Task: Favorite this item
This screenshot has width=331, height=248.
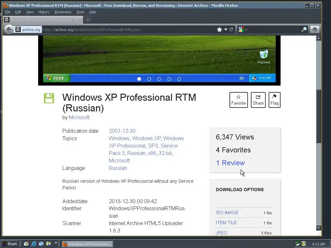Action: pyautogui.click(x=239, y=100)
